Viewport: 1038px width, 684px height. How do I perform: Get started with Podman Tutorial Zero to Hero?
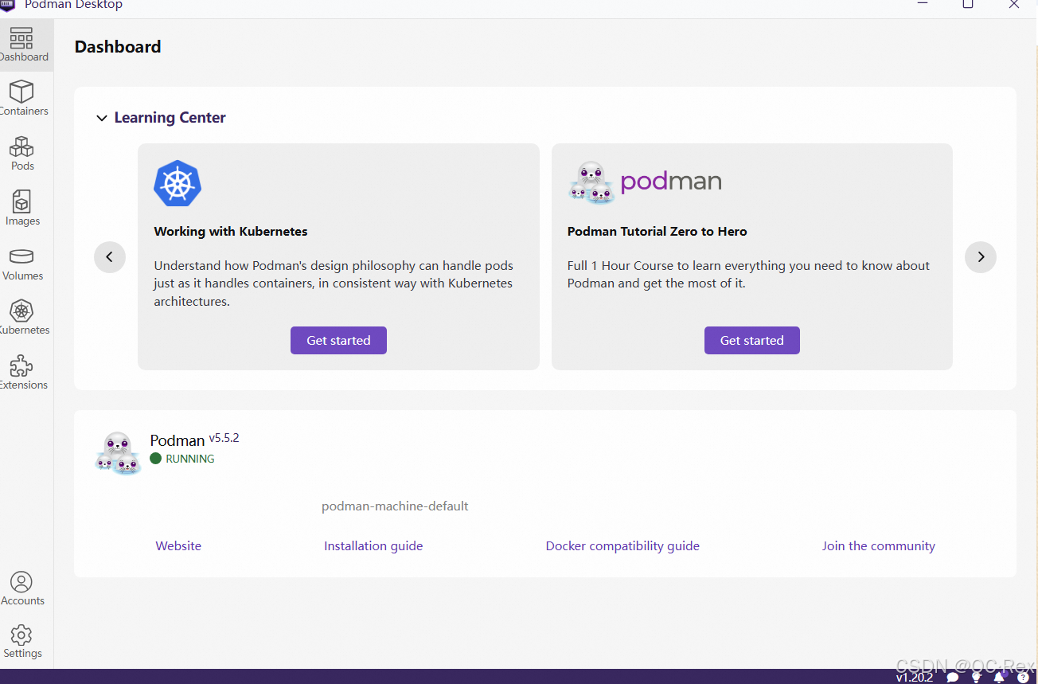click(751, 340)
